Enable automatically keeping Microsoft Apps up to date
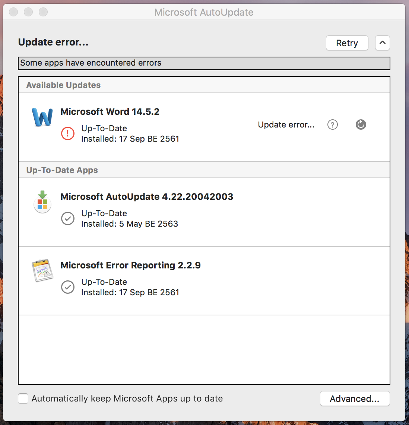409x425 pixels. pyautogui.click(x=23, y=399)
